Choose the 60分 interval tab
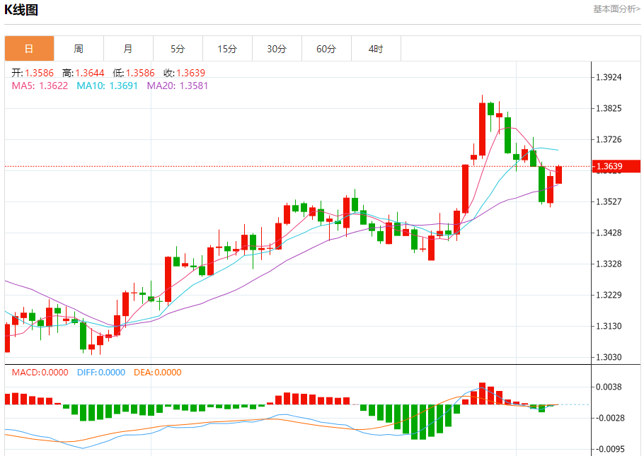This screenshot has width=644, height=456. 326,49
